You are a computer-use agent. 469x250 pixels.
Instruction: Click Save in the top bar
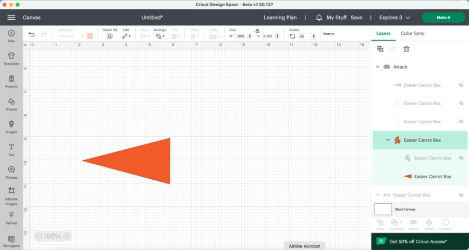pyautogui.click(x=356, y=17)
